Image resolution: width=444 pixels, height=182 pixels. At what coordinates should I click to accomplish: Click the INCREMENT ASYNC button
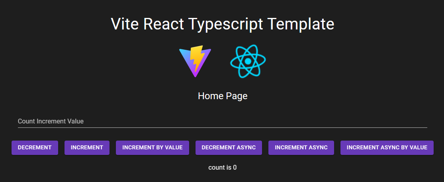[x=301, y=147]
